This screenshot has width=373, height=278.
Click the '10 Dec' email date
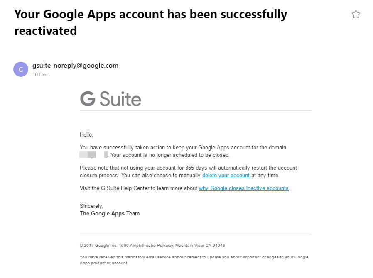tap(40, 75)
